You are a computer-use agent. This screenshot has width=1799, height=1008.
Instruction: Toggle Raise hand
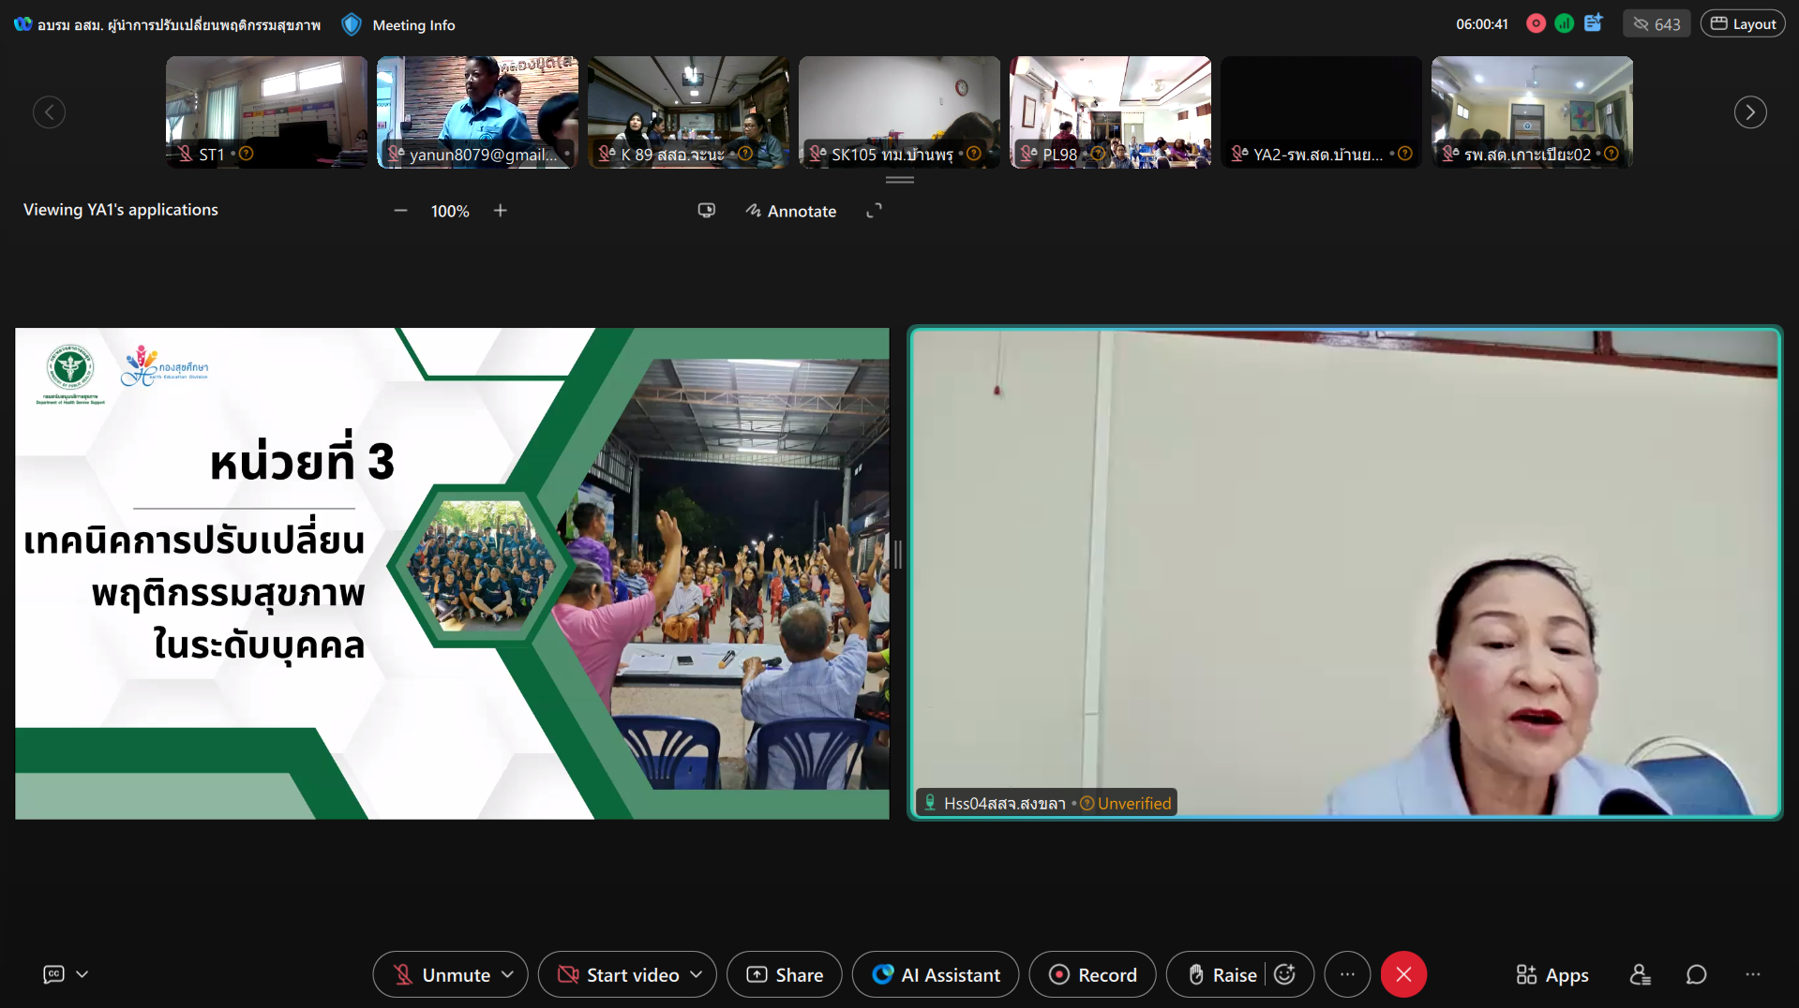tap(1222, 974)
